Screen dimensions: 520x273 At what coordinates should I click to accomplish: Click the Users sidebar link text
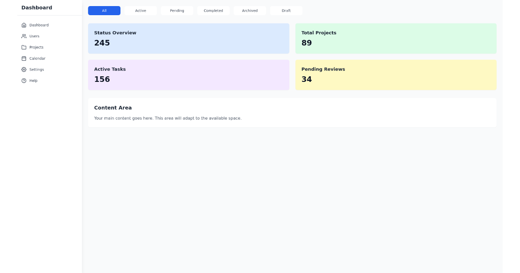34,36
